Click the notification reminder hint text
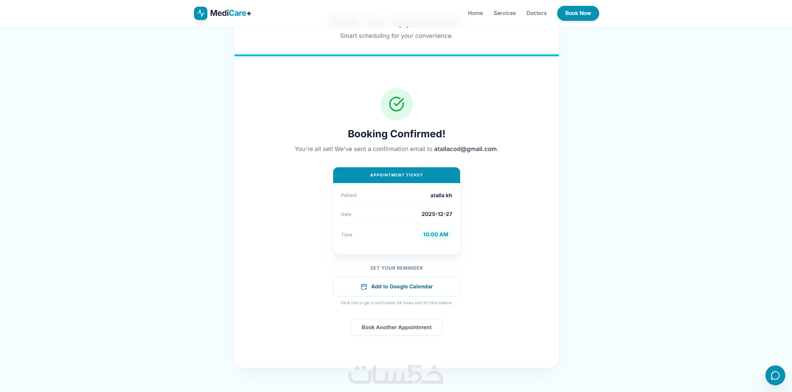792x392 pixels. (396, 303)
